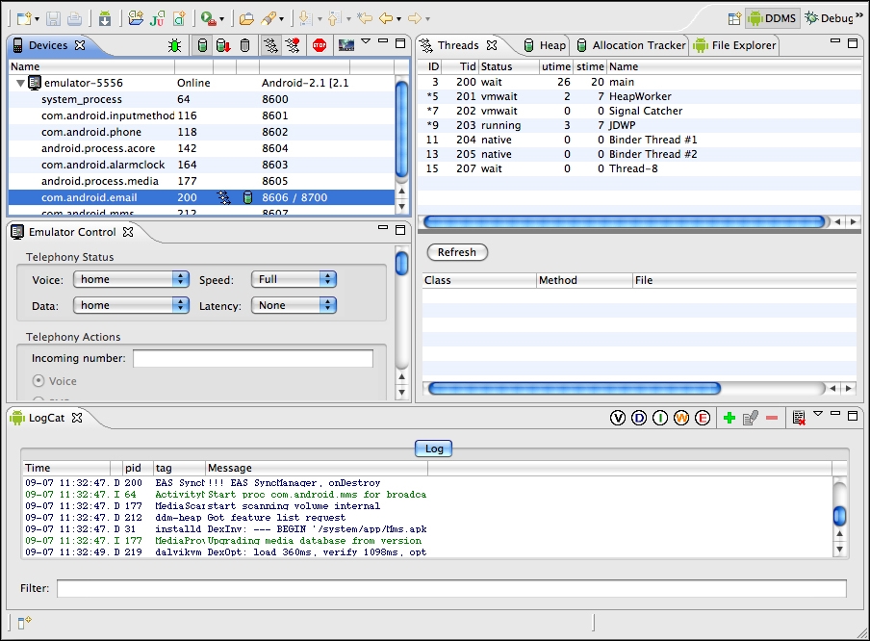Toggle Verbose log level filter
This screenshot has width=870, height=641.
coord(618,418)
